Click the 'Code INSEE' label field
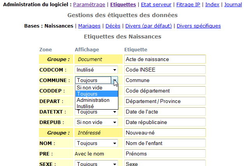The height and width of the screenshot is (166, 245). (x=164, y=70)
